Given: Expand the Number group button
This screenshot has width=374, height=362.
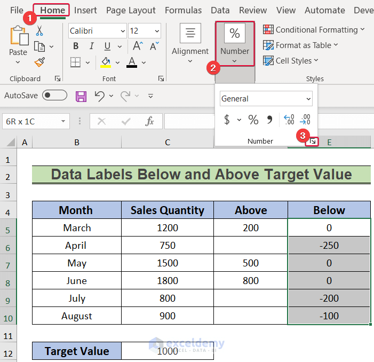Looking at the screenshot, I should point(235,44).
